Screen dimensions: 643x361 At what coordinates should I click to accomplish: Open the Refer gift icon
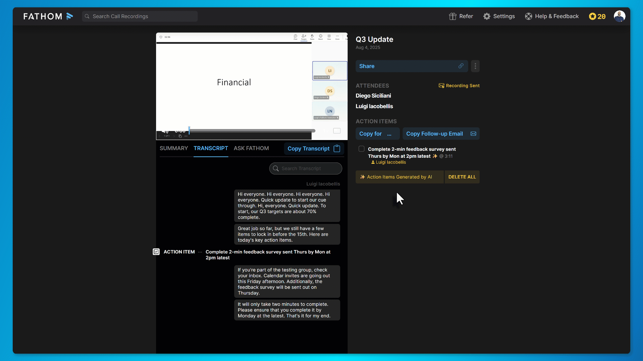[452, 16]
